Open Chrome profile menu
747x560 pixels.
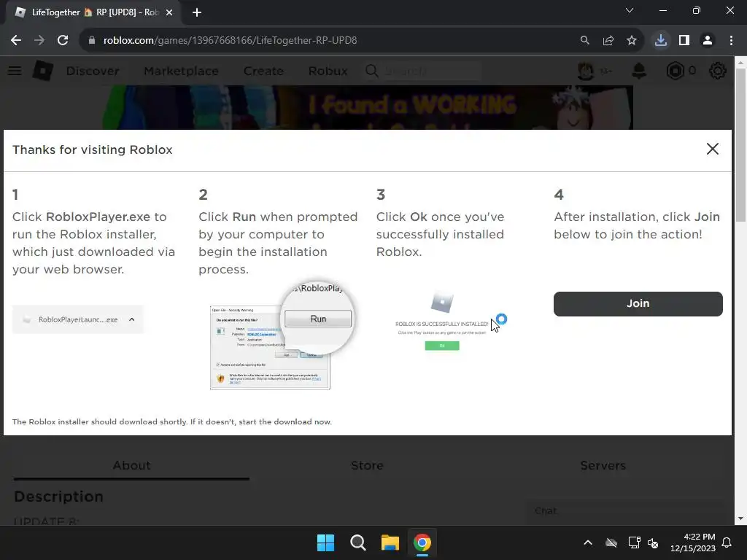[x=708, y=41]
